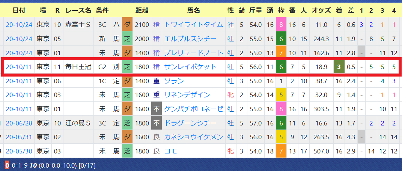Open the 20-06/28 race date link

pyautogui.click(x=19, y=123)
